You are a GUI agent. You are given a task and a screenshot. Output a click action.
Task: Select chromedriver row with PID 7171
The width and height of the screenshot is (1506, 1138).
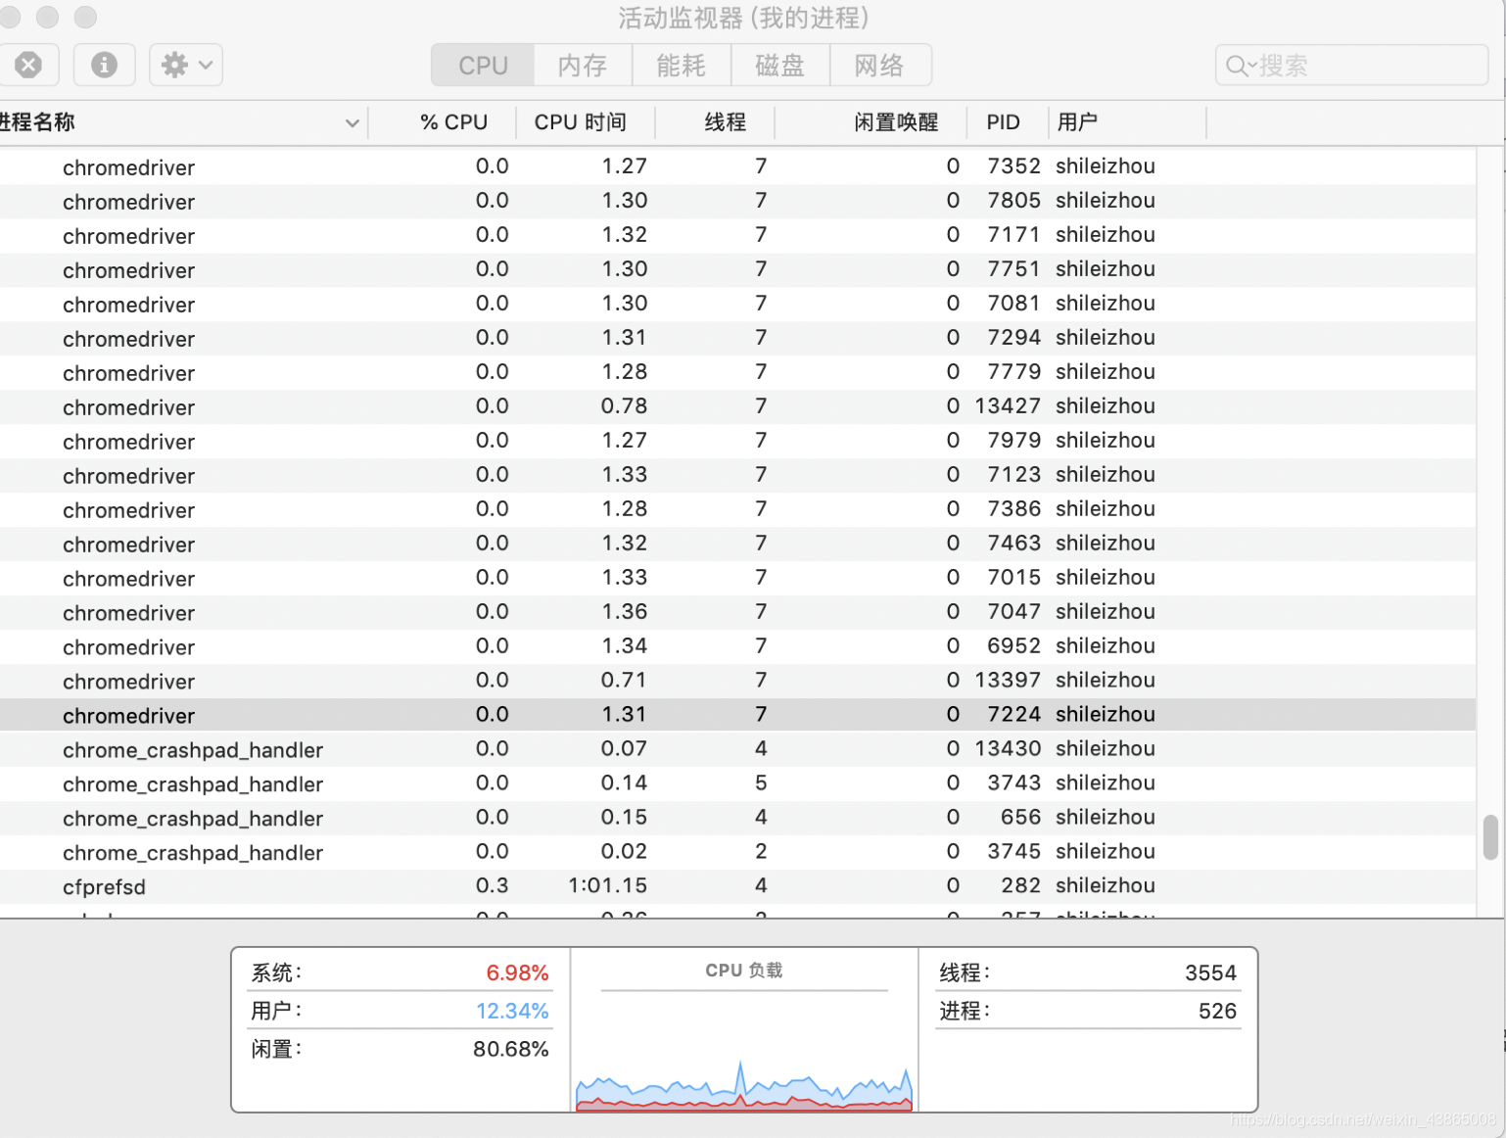737,236
